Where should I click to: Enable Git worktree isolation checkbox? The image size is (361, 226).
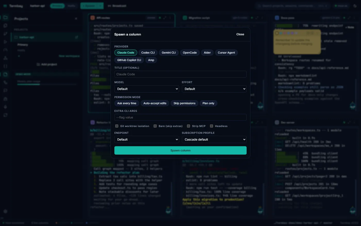[117, 126]
